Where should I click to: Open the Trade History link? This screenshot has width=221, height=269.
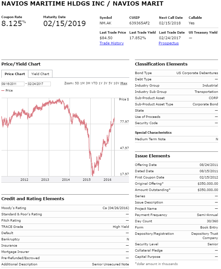112,43
